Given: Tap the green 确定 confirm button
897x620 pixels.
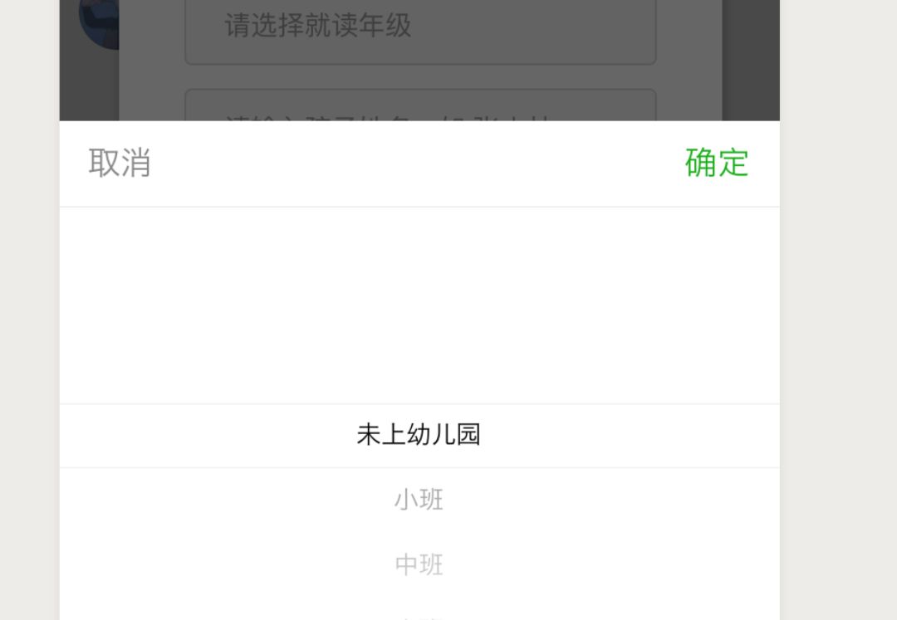Looking at the screenshot, I should 716,163.
